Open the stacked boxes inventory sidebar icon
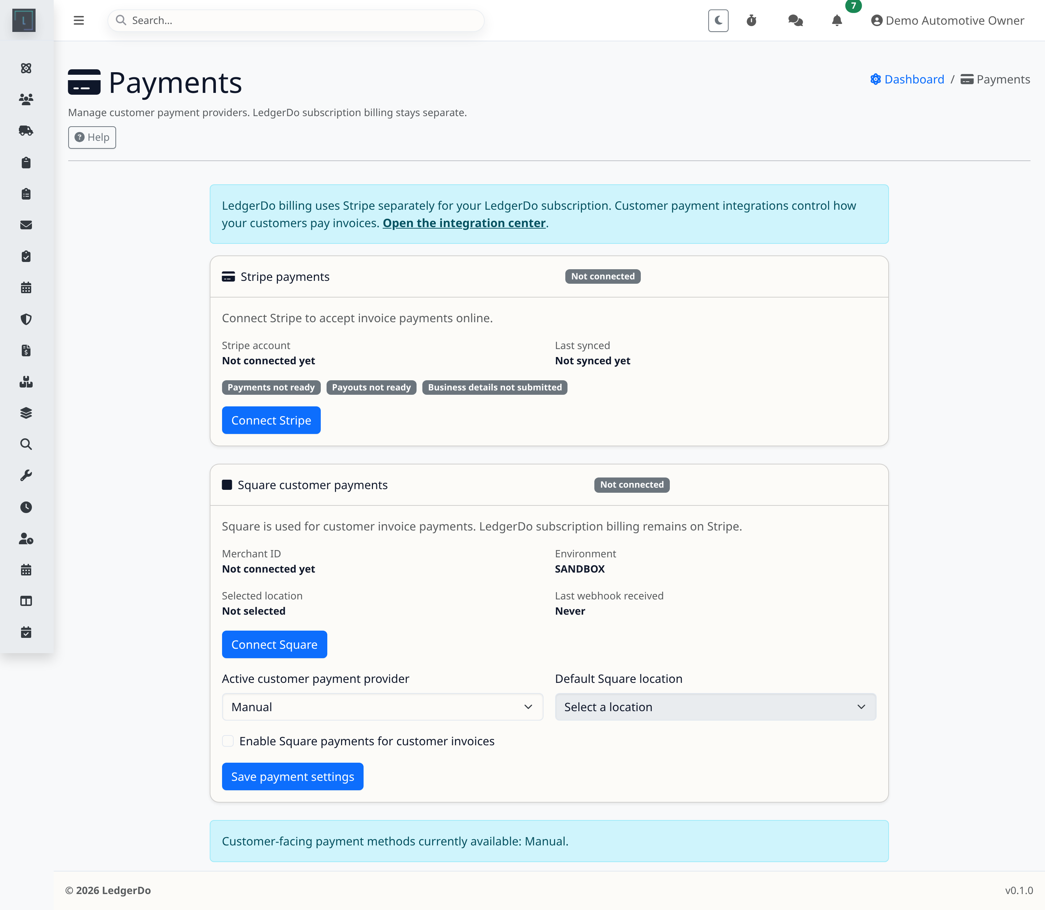Screen dimensions: 1045x910 pos(26,382)
